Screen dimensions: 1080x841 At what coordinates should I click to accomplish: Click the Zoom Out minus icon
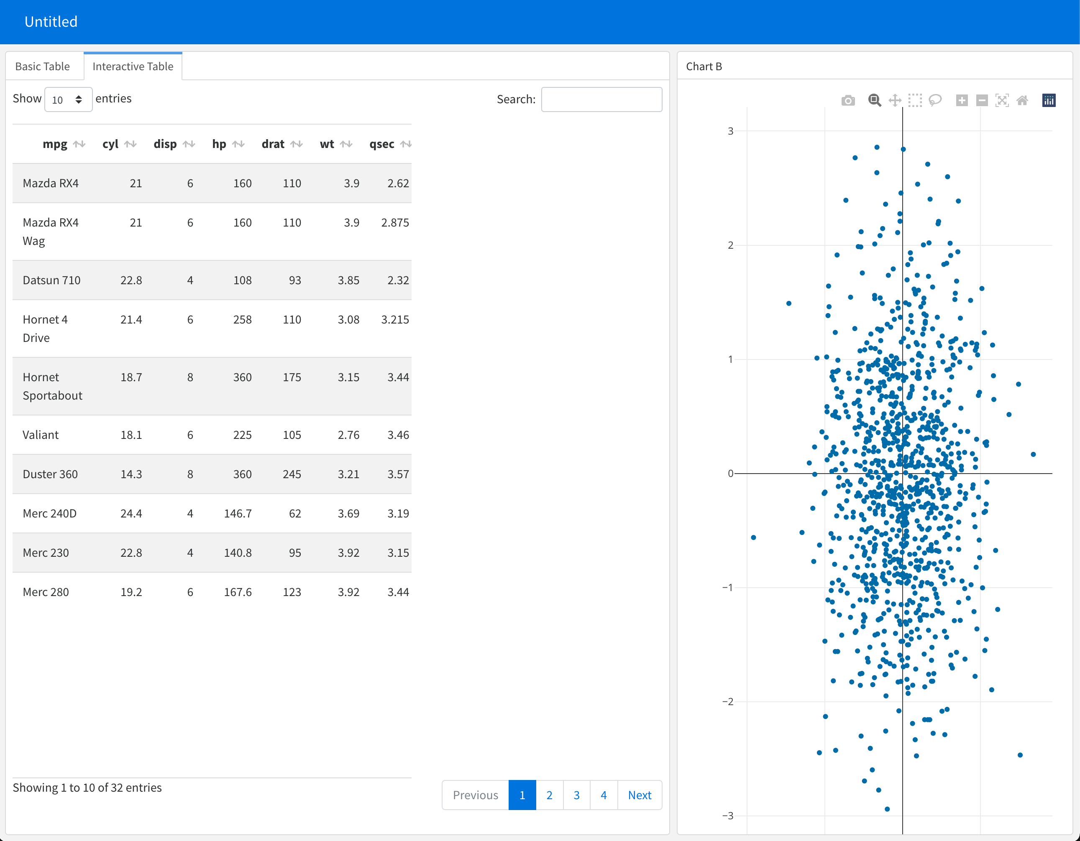point(982,101)
